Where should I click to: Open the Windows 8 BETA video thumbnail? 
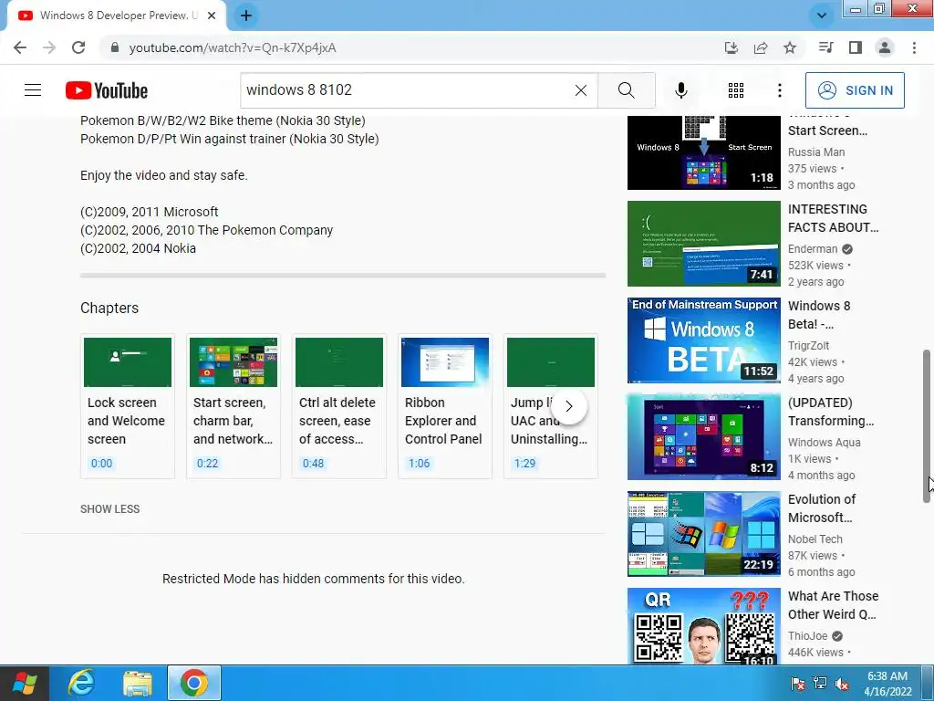(x=703, y=340)
